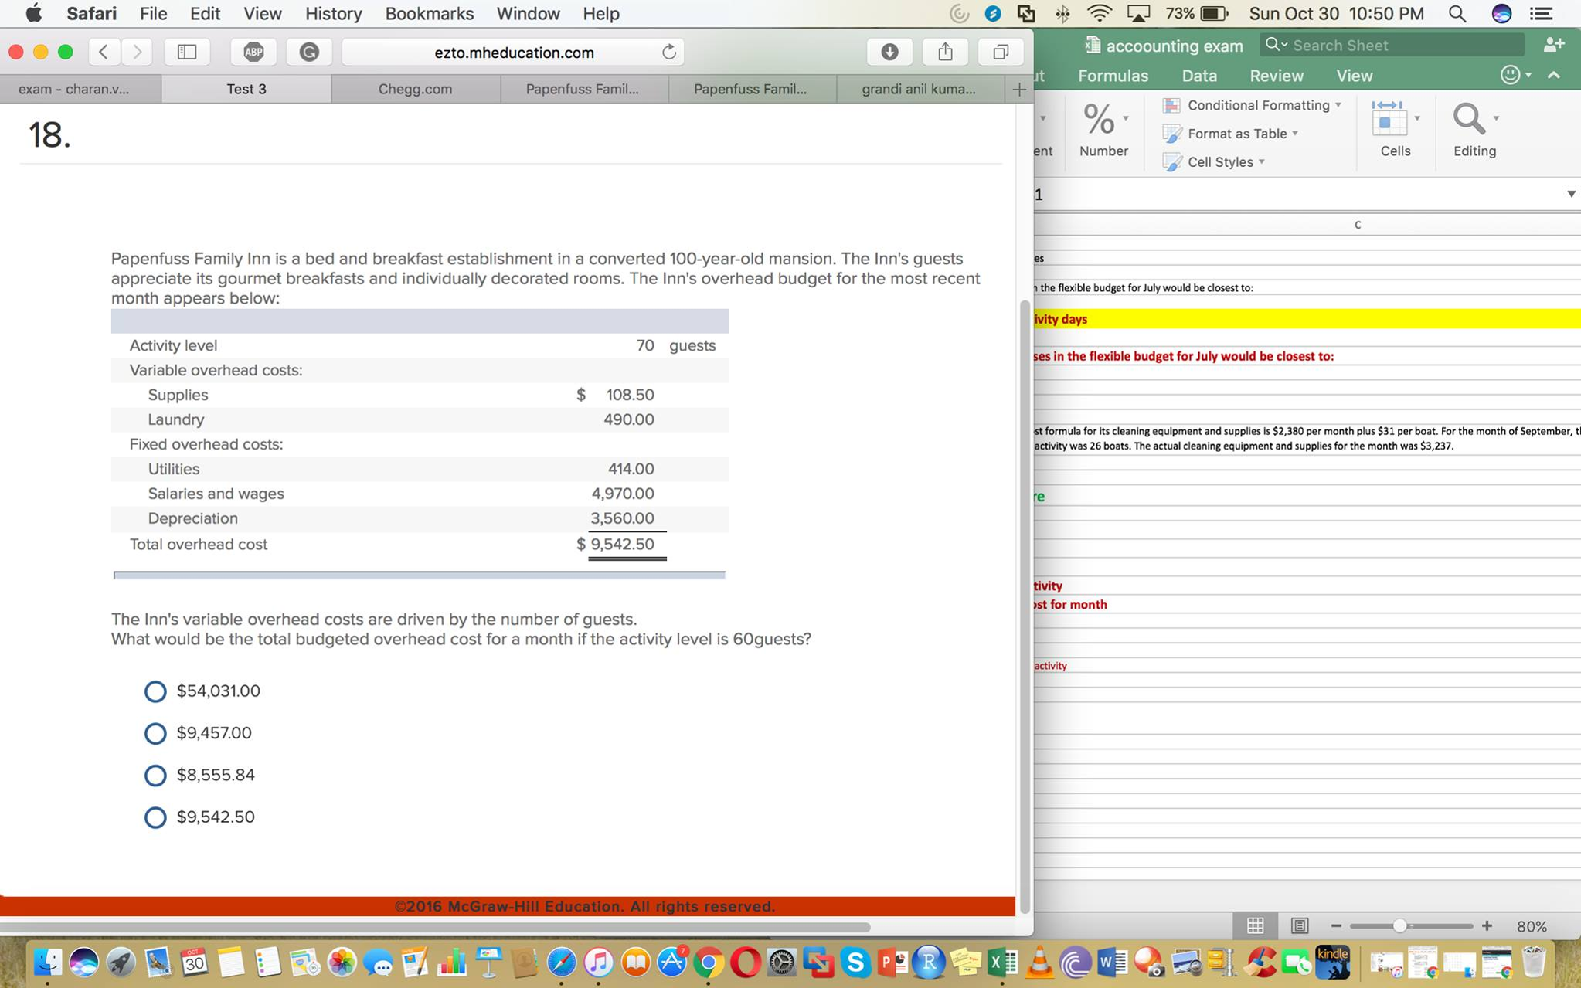Screen dimensions: 1581x988
Task: Open the Trash from the Dock
Action: click(1535, 962)
